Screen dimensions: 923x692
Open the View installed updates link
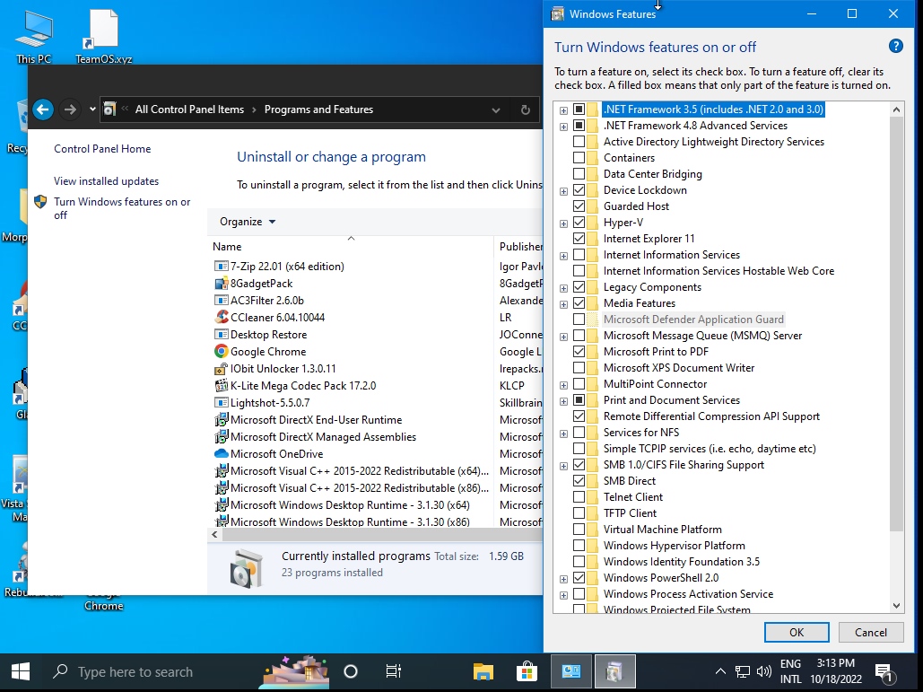click(x=106, y=181)
